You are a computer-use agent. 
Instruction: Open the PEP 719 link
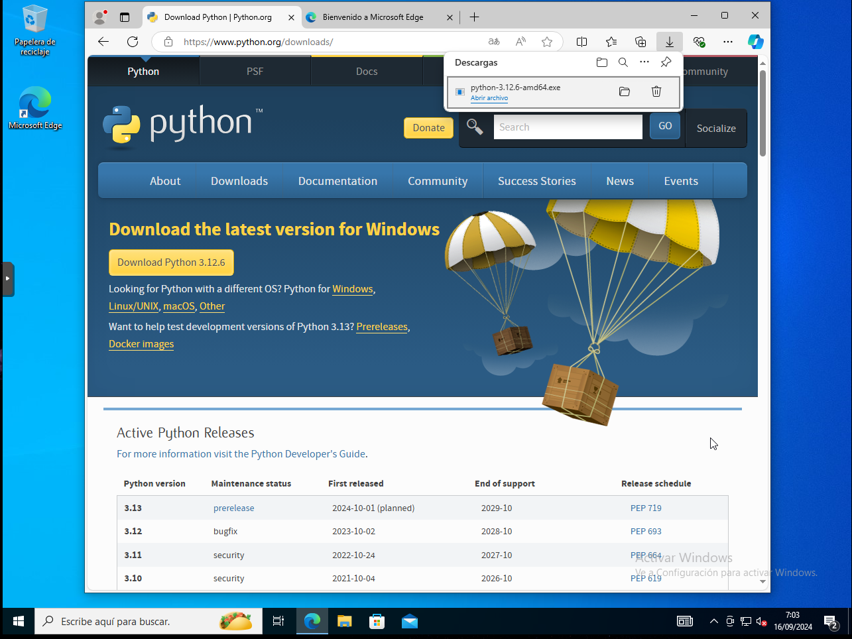(x=646, y=508)
